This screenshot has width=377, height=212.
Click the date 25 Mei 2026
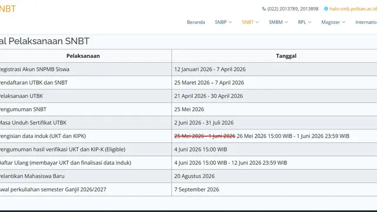point(189,110)
